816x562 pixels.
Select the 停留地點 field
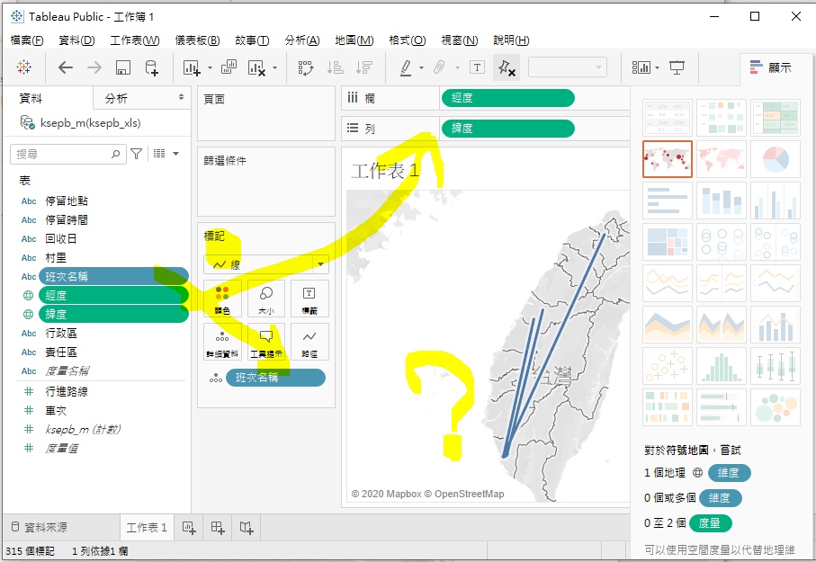click(x=67, y=201)
